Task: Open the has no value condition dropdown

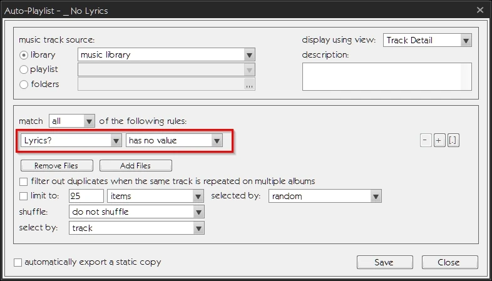Action: pos(217,141)
